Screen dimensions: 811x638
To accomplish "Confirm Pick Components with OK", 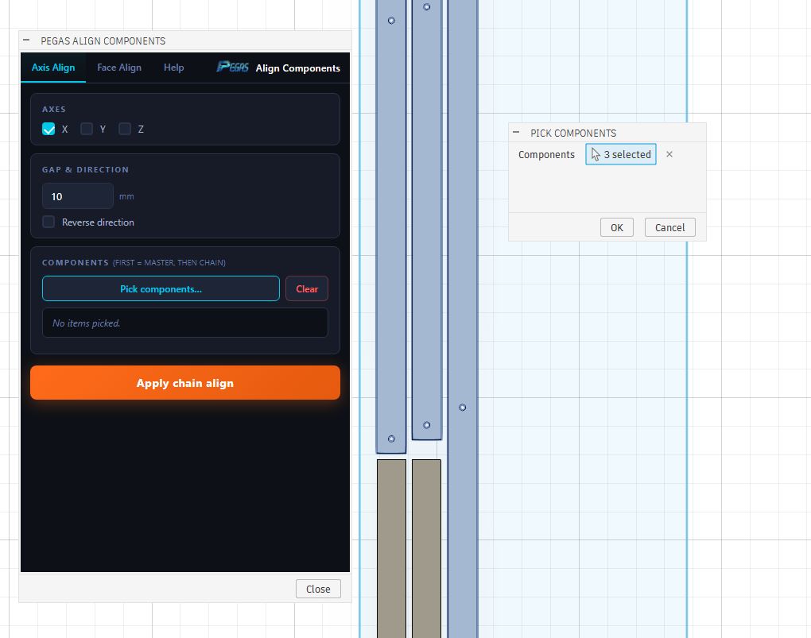I will pyautogui.click(x=616, y=227).
